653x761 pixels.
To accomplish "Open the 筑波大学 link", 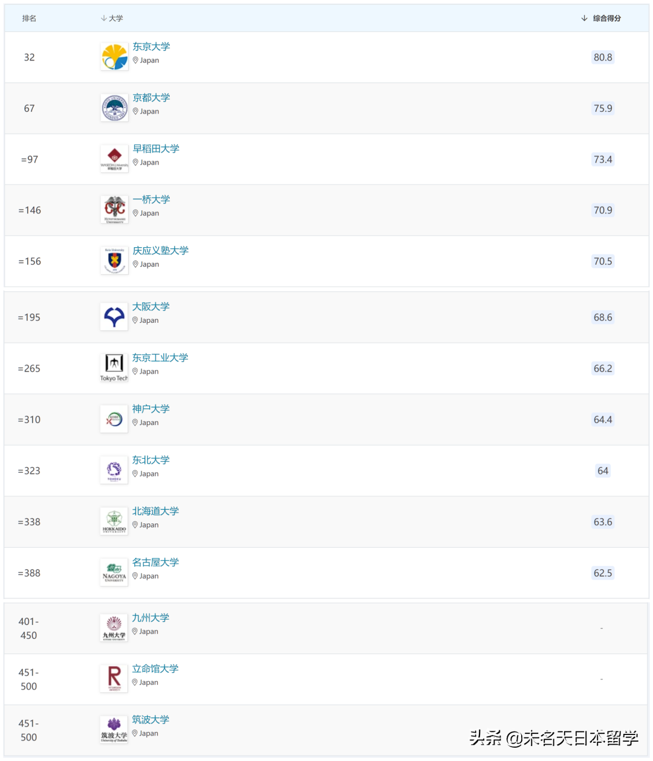I will click(151, 719).
